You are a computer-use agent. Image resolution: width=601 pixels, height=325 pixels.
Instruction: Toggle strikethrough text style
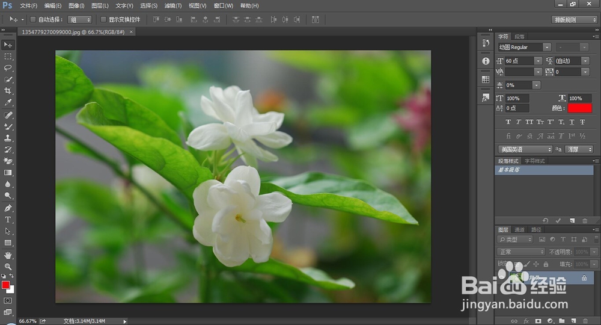(582, 122)
